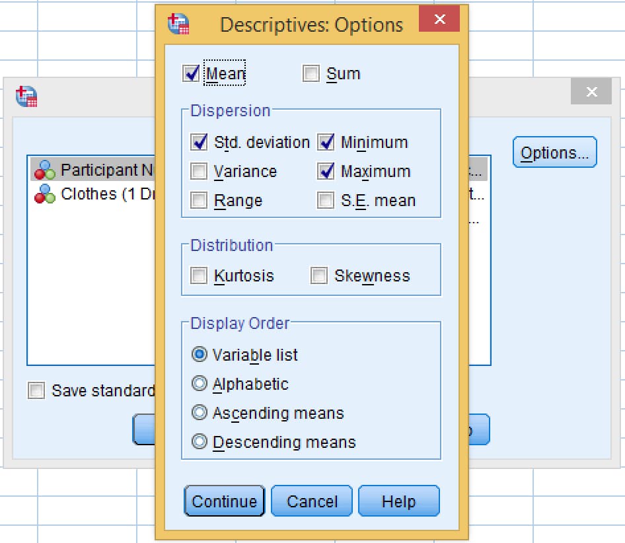Click nominal icon beside Participant N

(x=45, y=170)
